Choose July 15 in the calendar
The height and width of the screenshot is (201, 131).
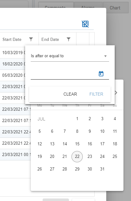77,144
